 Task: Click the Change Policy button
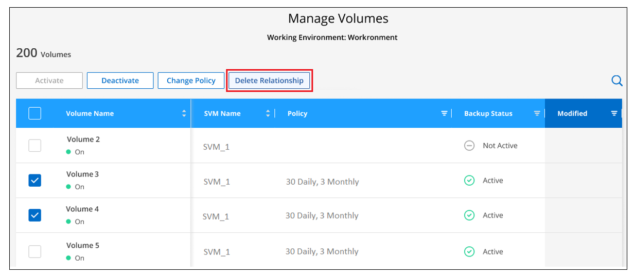pyautogui.click(x=191, y=81)
